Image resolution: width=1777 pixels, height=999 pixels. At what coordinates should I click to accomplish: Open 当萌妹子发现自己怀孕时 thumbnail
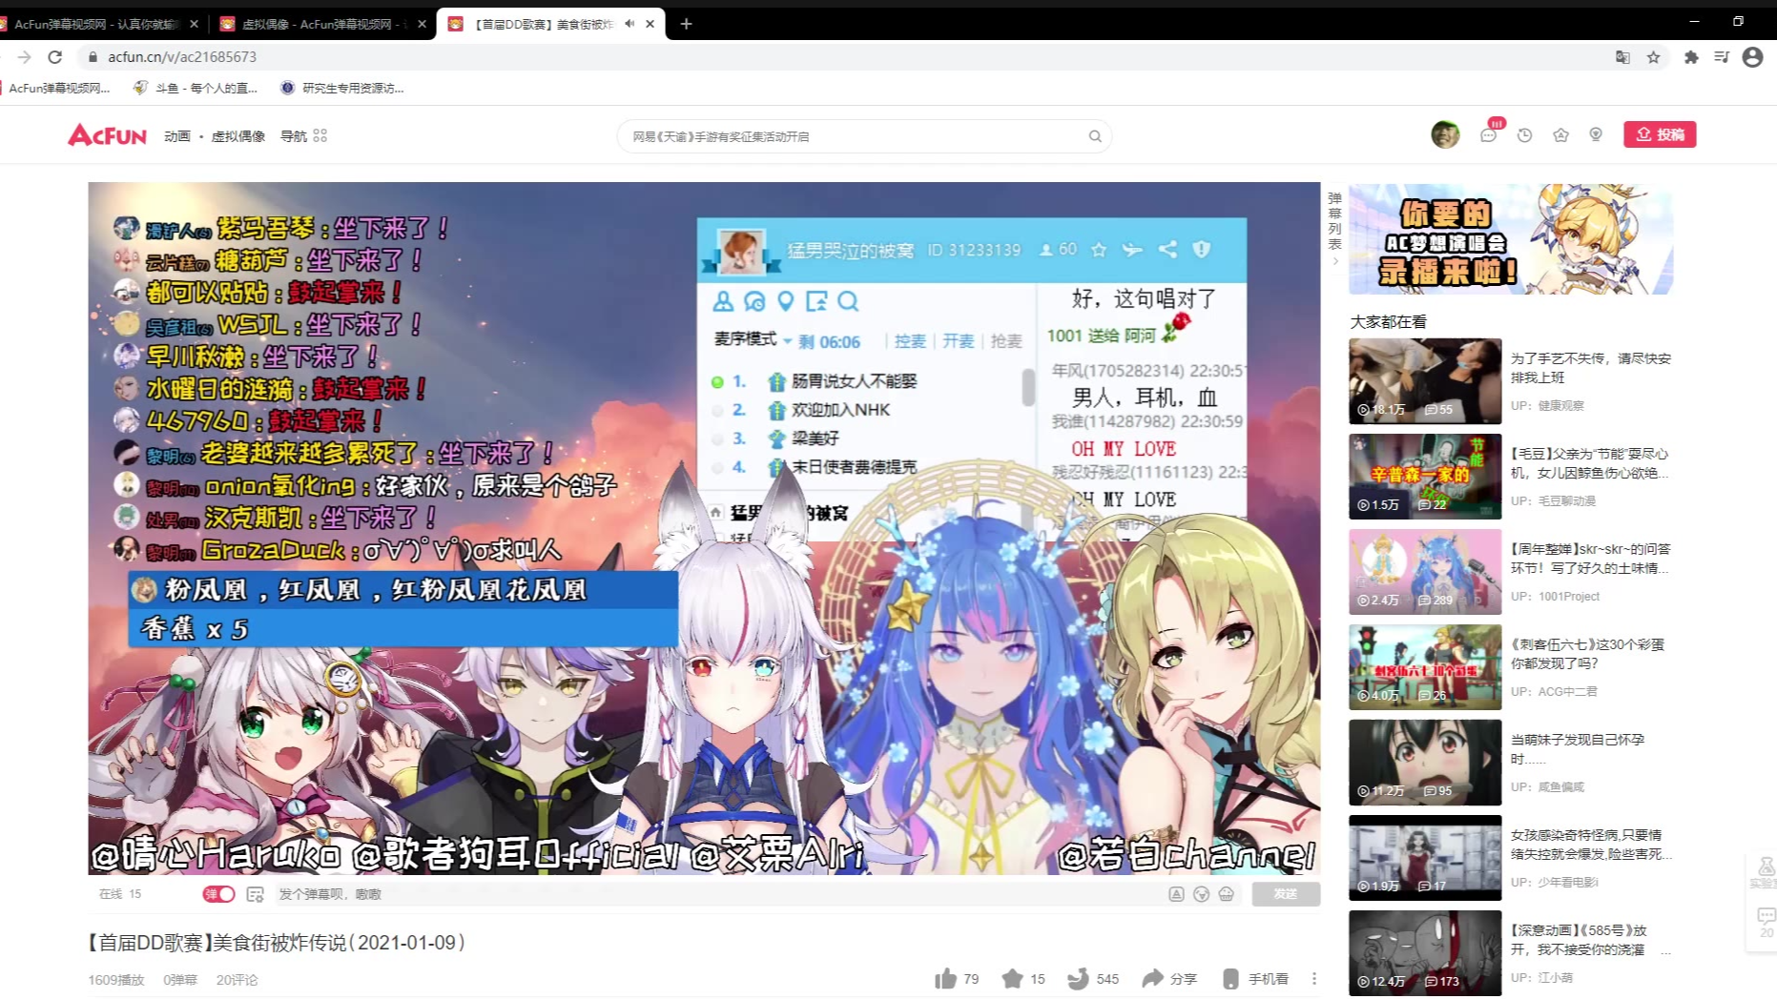pyautogui.click(x=1425, y=763)
